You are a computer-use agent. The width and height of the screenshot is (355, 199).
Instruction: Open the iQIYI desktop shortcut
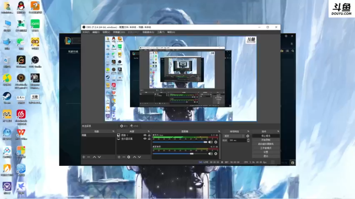pos(35,25)
